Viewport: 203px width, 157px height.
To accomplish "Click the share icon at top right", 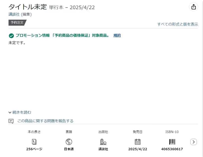I will (x=194, y=7).
